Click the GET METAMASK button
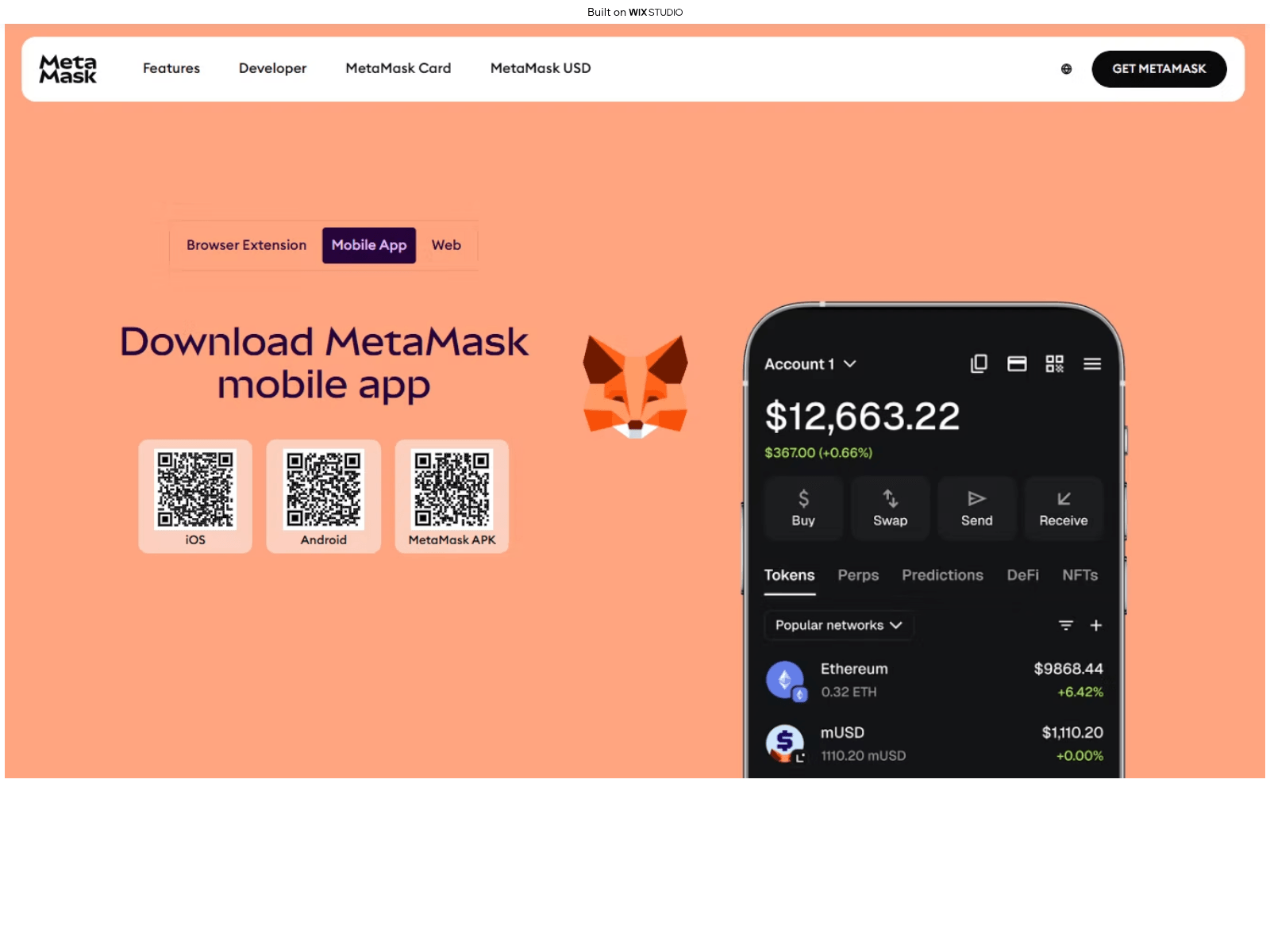This screenshot has width=1270, height=952. coord(1159,69)
